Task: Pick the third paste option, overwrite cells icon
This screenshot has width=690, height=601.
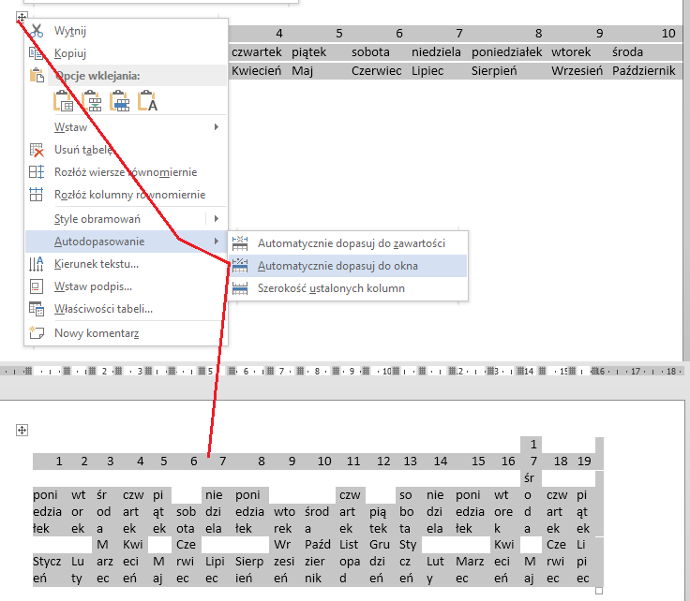Action: [120, 101]
